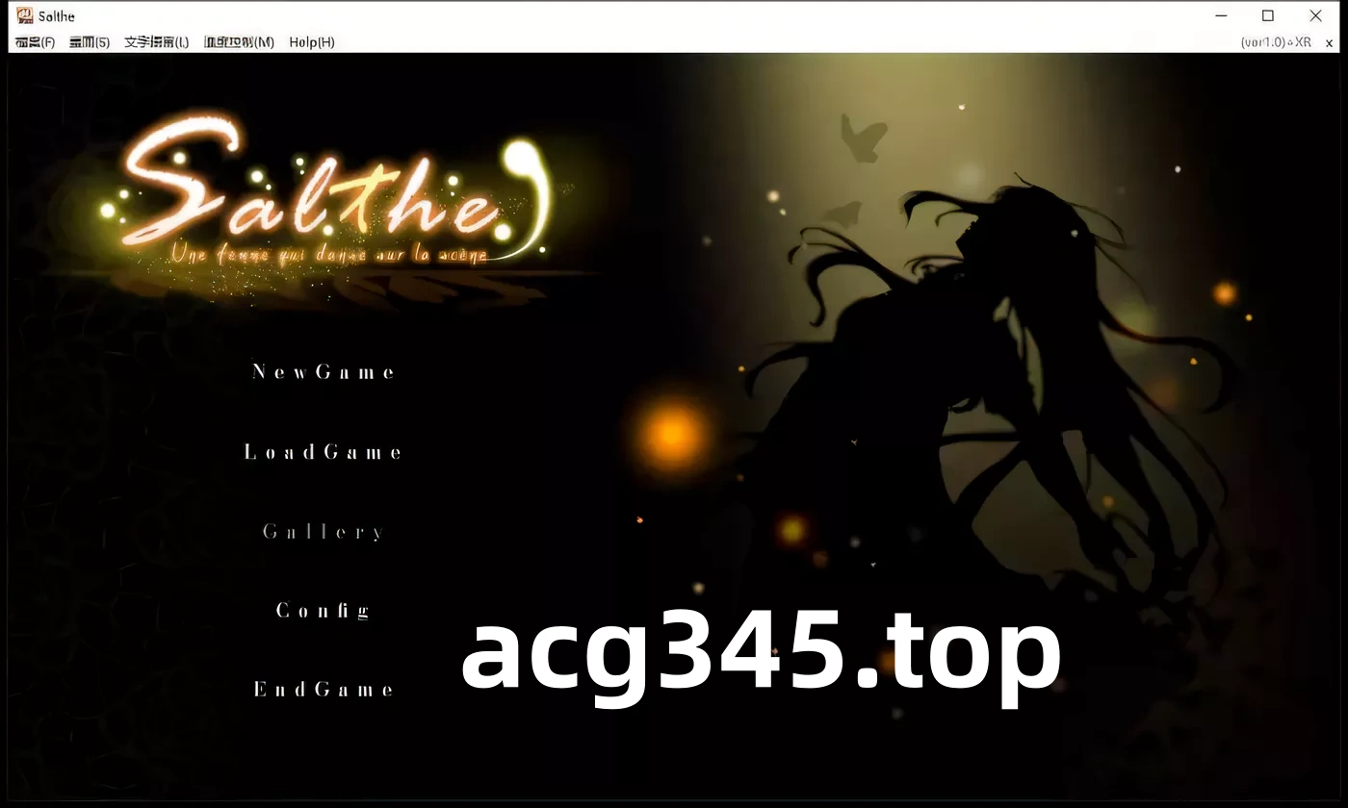The image size is (1348, 808).
Task: Open the second menu marked (S)
Action: (x=90, y=42)
